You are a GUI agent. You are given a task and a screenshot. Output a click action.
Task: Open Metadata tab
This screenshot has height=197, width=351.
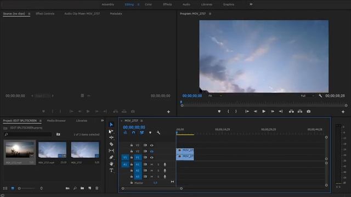116,14
